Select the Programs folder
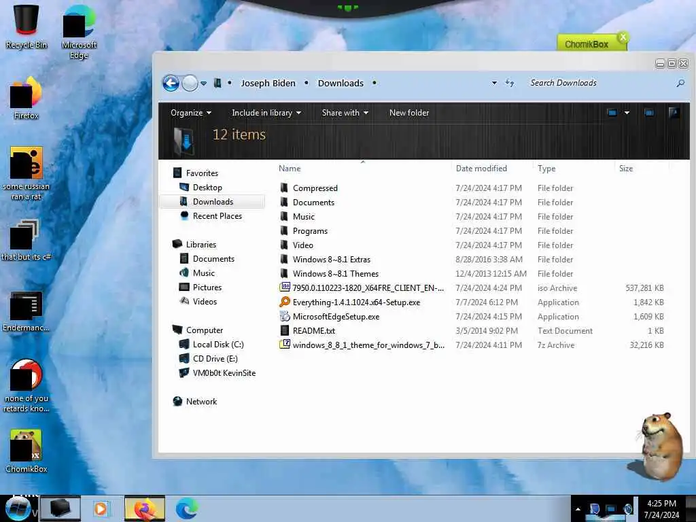 (310, 231)
